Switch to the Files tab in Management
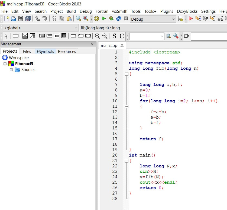The width and height of the screenshot is (227, 210). 27,51
